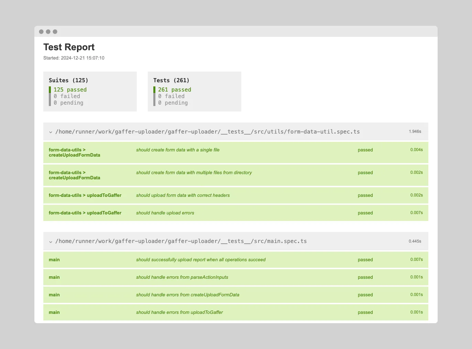Select the multiple files from directory test

pos(194,172)
